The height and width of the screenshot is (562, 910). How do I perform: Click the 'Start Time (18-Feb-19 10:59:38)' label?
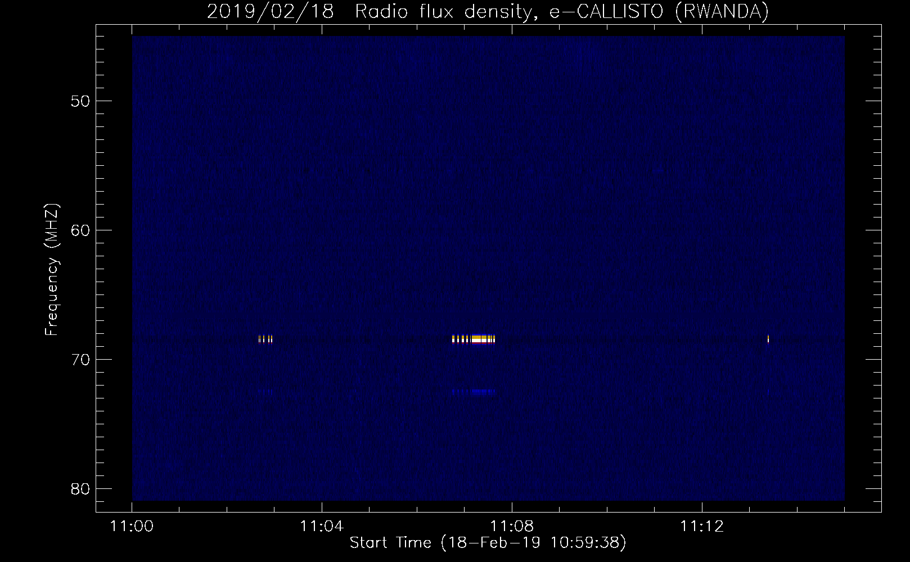[x=488, y=542]
